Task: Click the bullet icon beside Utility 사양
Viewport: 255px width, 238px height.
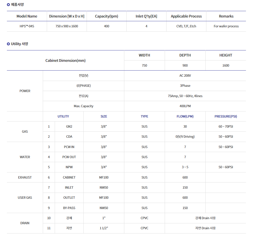Action: (8, 44)
